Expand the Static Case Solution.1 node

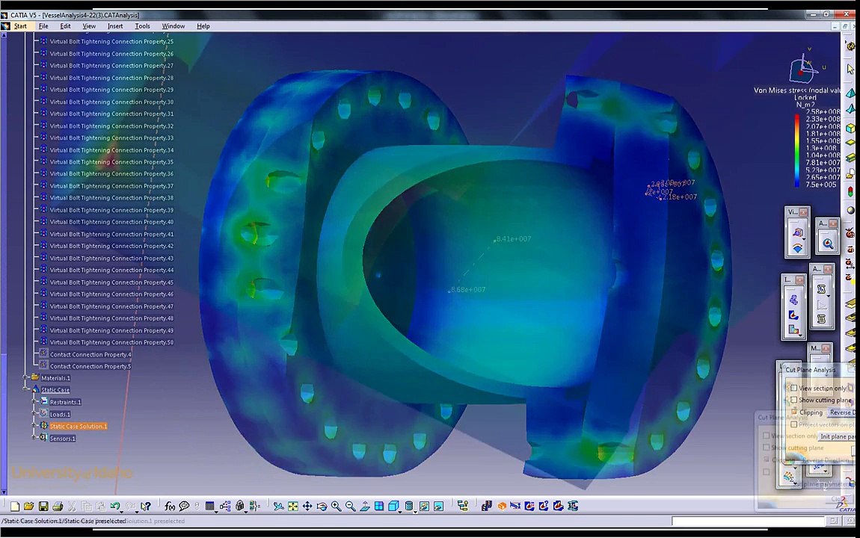tap(34, 426)
